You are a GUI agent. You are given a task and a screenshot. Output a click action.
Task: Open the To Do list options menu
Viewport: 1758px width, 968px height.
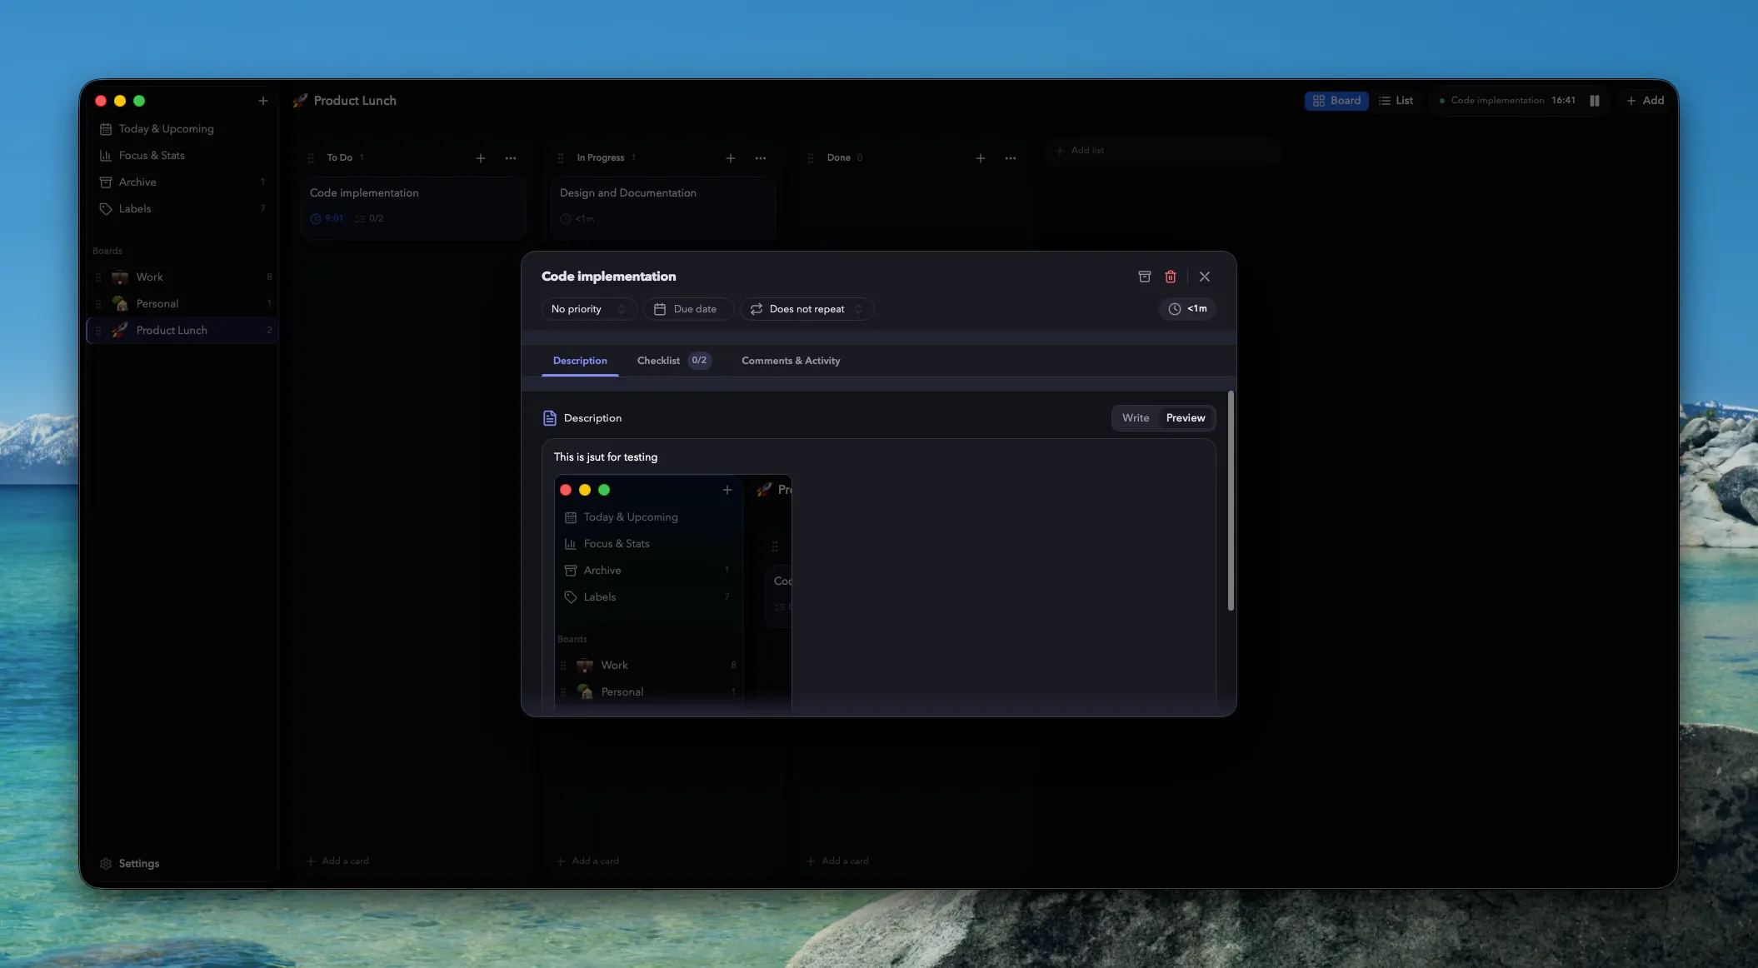click(511, 158)
